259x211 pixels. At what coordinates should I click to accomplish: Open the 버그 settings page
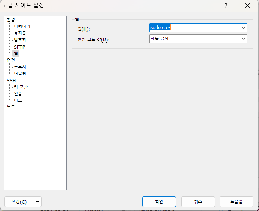(18, 100)
